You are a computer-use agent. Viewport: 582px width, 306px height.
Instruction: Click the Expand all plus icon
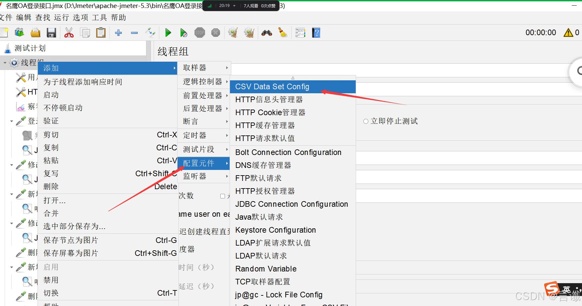pyautogui.click(x=118, y=33)
